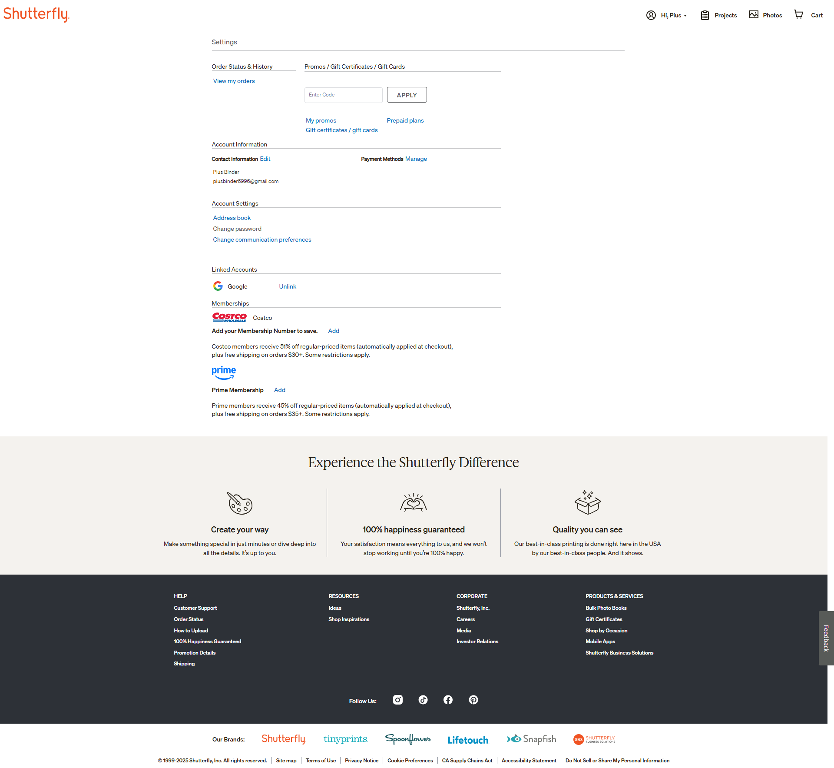Open Mobile Apps footer link
This screenshot has width=834, height=768.
coord(600,642)
